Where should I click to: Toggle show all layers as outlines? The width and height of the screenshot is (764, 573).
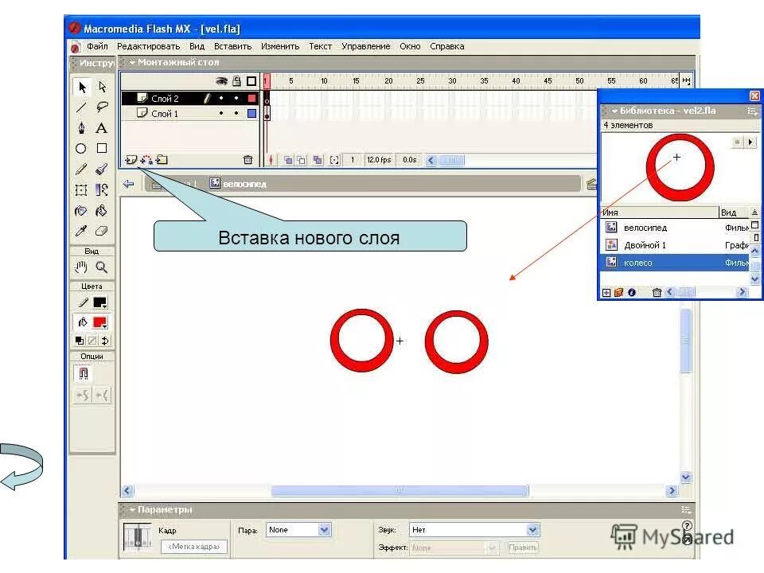coord(251,81)
